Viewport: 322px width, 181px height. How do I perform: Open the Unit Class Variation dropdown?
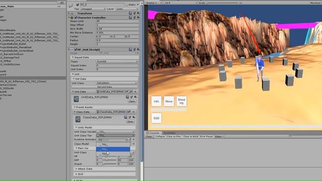click(116, 132)
